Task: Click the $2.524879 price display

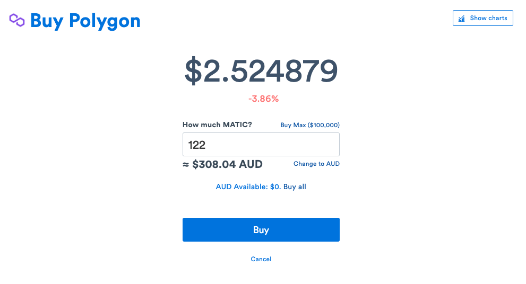Action: click(261, 70)
